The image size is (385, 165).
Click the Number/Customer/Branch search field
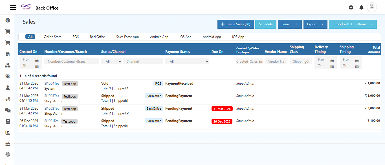(x=71, y=61)
